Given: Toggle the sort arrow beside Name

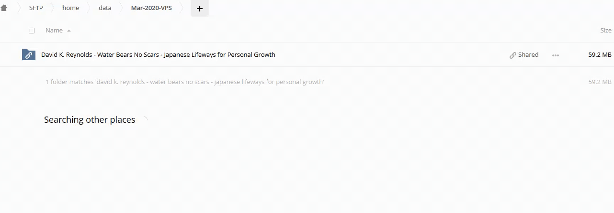Looking at the screenshot, I should tap(69, 31).
